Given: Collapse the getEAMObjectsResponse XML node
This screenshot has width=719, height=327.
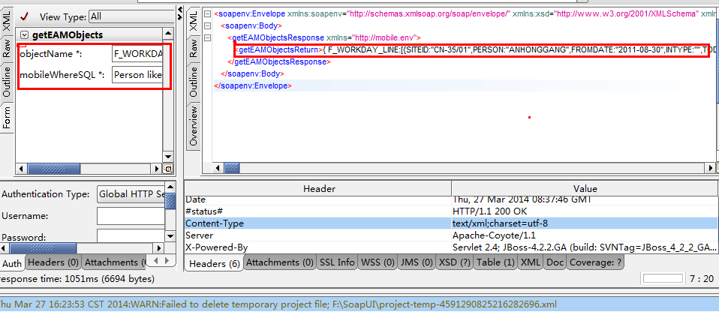Looking at the screenshot, I should pyautogui.click(x=208, y=37).
